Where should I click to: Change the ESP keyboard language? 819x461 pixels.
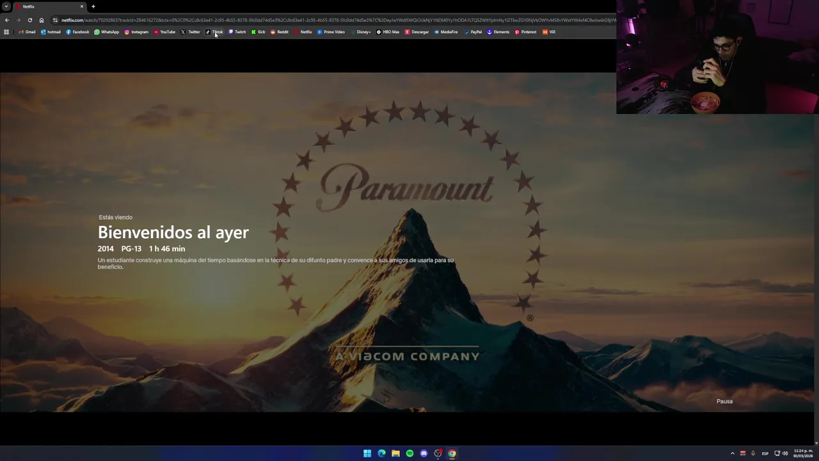(765, 453)
